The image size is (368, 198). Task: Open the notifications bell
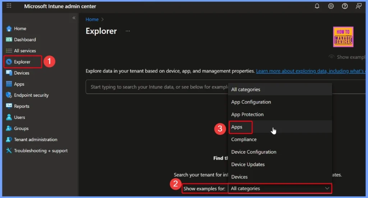point(317,6)
